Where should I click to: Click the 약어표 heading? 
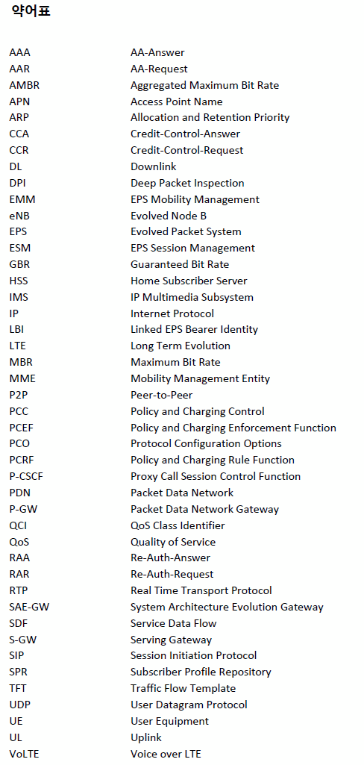point(31,11)
